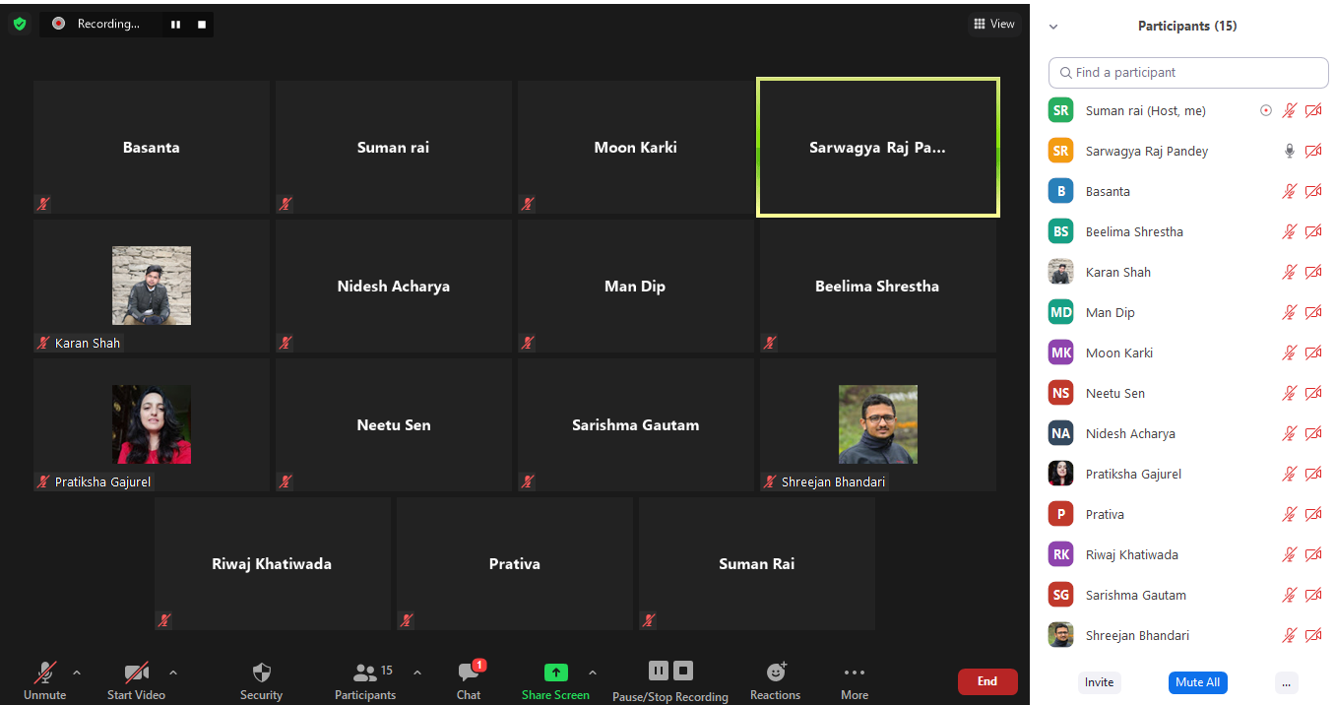This screenshot has height=705, width=1335.
Task: Open the Security shield options
Action: pyautogui.click(x=261, y=673)
